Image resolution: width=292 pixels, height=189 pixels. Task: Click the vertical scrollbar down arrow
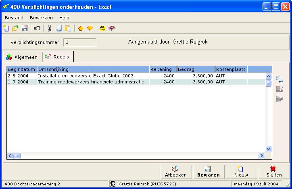(x=268, y=149)
